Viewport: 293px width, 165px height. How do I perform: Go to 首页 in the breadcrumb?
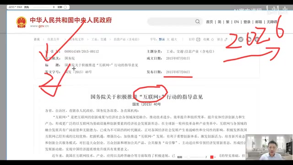click(37, 39)
